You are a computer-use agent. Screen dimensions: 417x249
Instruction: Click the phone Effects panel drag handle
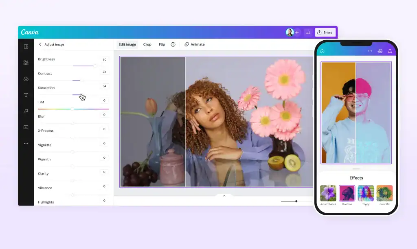tap(356, 169)
